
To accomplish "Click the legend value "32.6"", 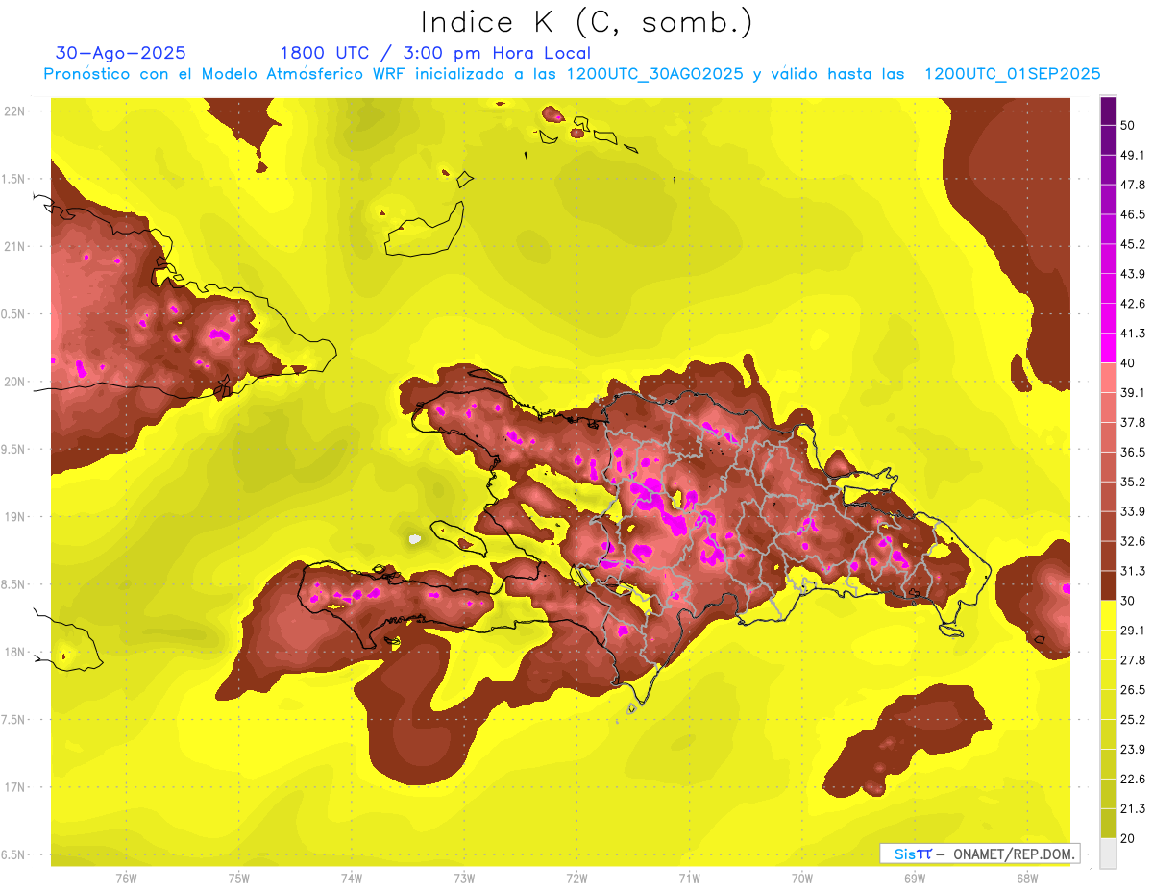I will tap(1133, 541).
